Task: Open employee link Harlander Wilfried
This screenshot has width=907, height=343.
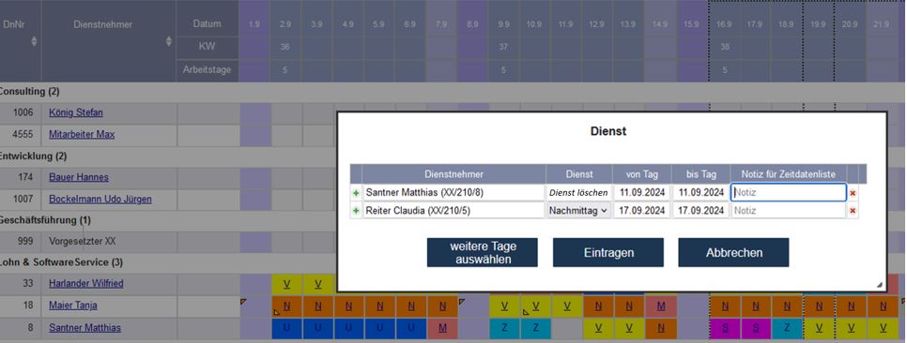Action: (x=85, y=284)
